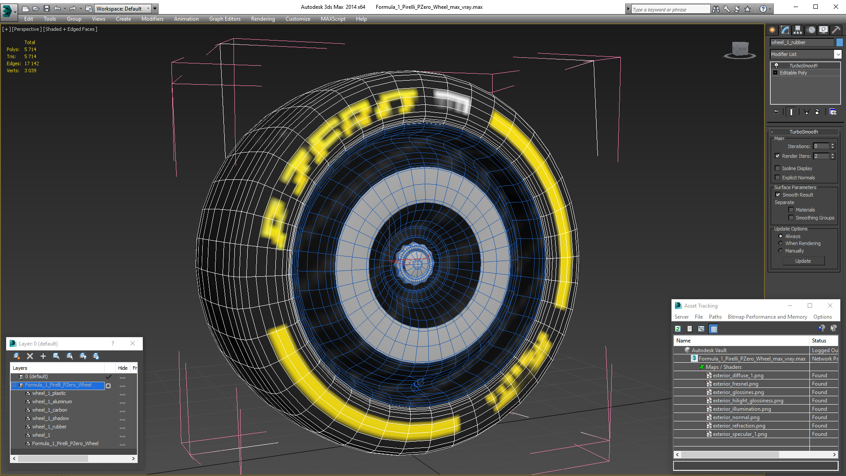Select wheel_1_carbon in Layers list
This screenshot has height=476, width=846.
click(49, 410)
